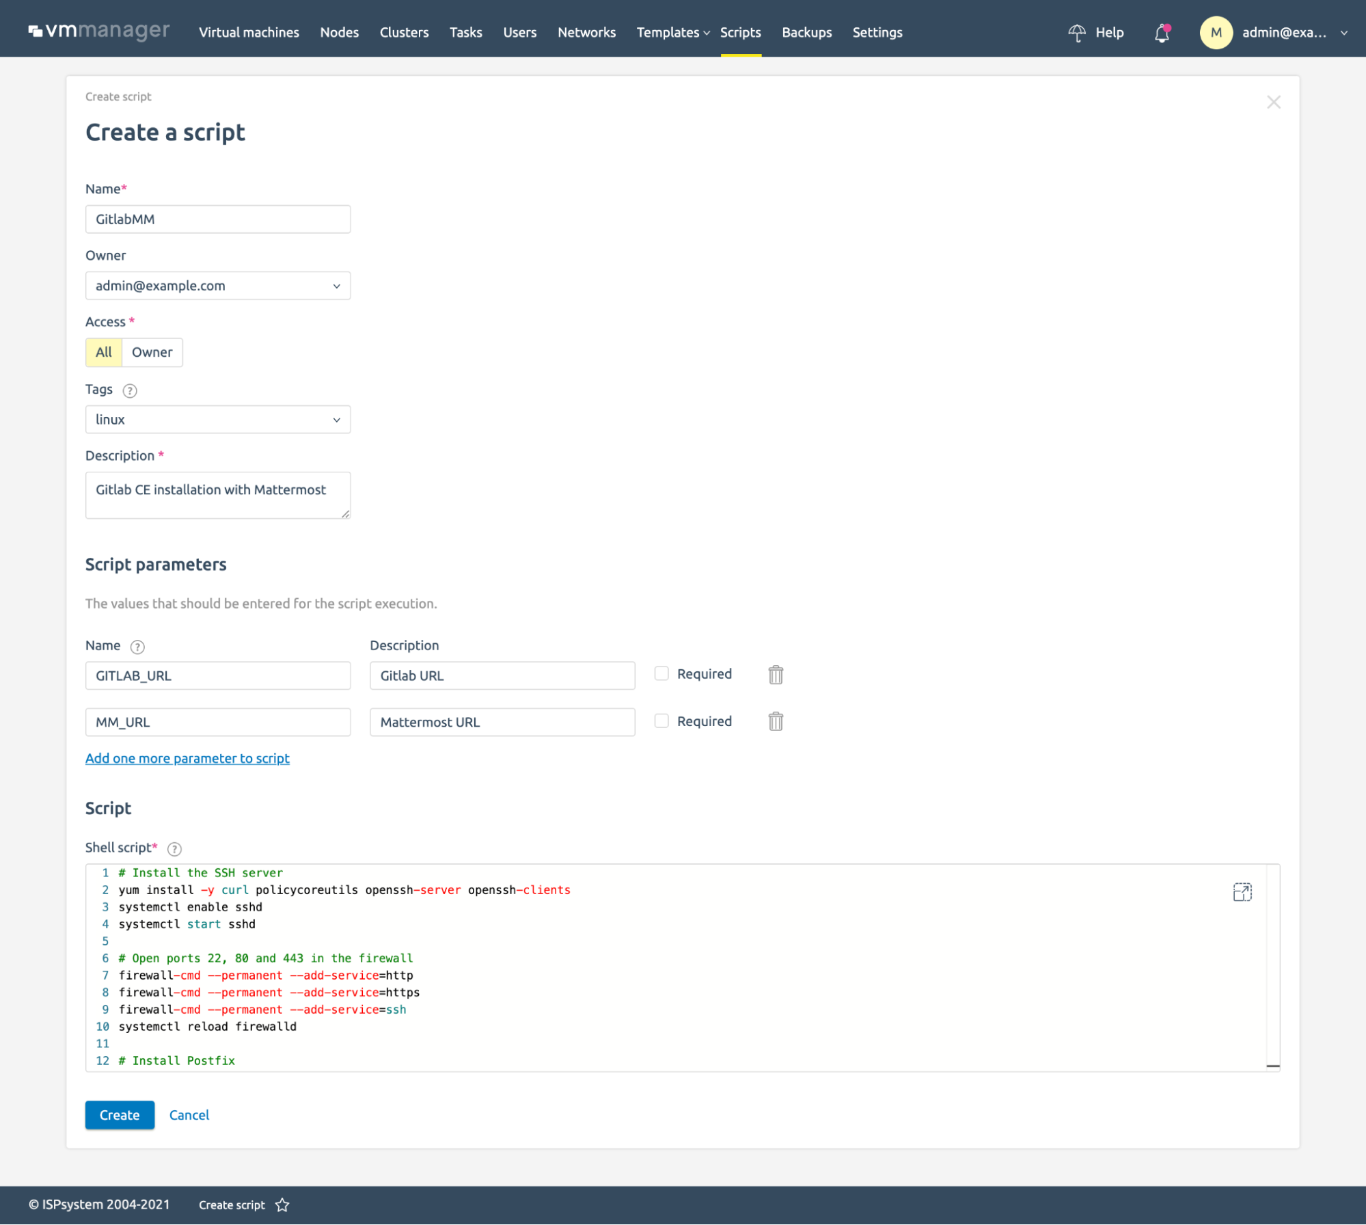Image resolution: width=1366 pixels, height=1225 pixels.
Task: Click Shell script help question icon
Action: tap(174, 849)
